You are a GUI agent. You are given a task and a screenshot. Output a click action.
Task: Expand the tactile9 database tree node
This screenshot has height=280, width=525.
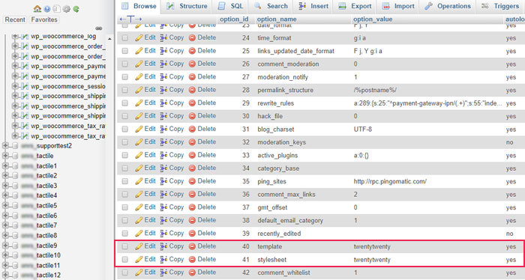5,246
